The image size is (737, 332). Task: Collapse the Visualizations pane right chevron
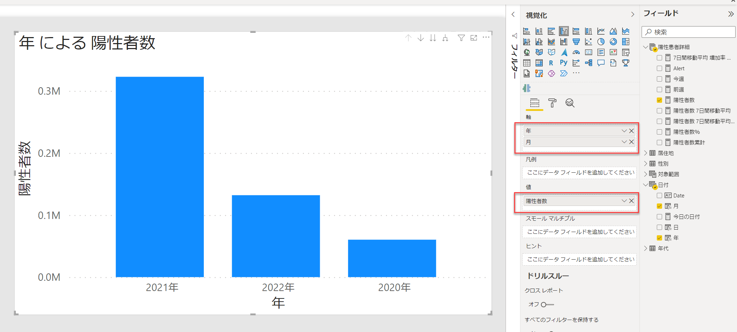click(632, 14)
